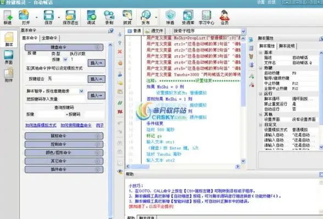Image resolution: width=323 pixels, height=219 pixels.
Task: Click the editor vertical scrollbar down arrow
Action: [243, 161]
